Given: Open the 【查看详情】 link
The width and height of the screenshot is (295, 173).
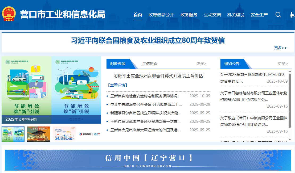Looking at the screenshot, I should click(x=117, y=85).
